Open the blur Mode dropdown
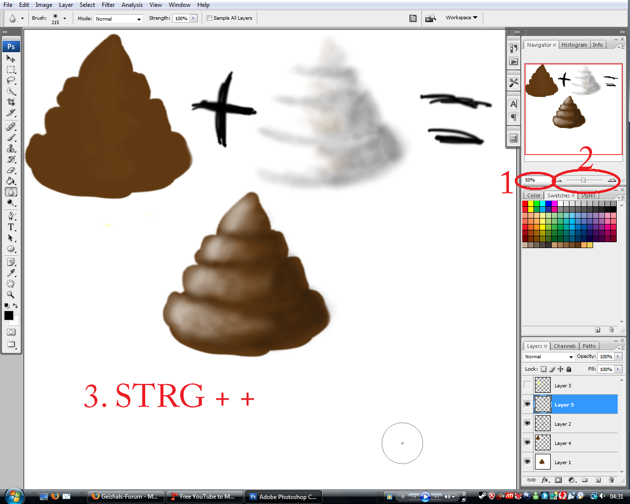The height and width of the screenshot is (504, 630). (x=119, y=19)
